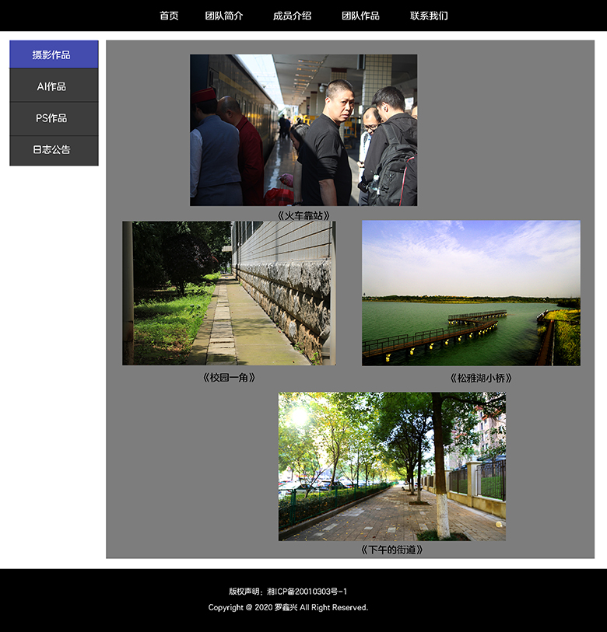
Task: Open the campus stone wall path photo
Action: [x=229, y=293]
